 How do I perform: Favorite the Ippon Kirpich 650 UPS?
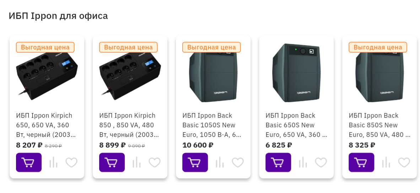71,162
